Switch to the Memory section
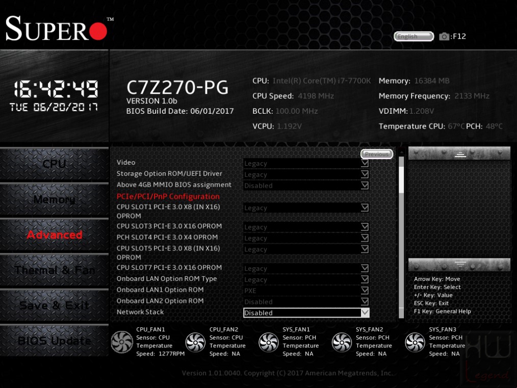Viewport: 517px width, 388px height. point(55,199)
